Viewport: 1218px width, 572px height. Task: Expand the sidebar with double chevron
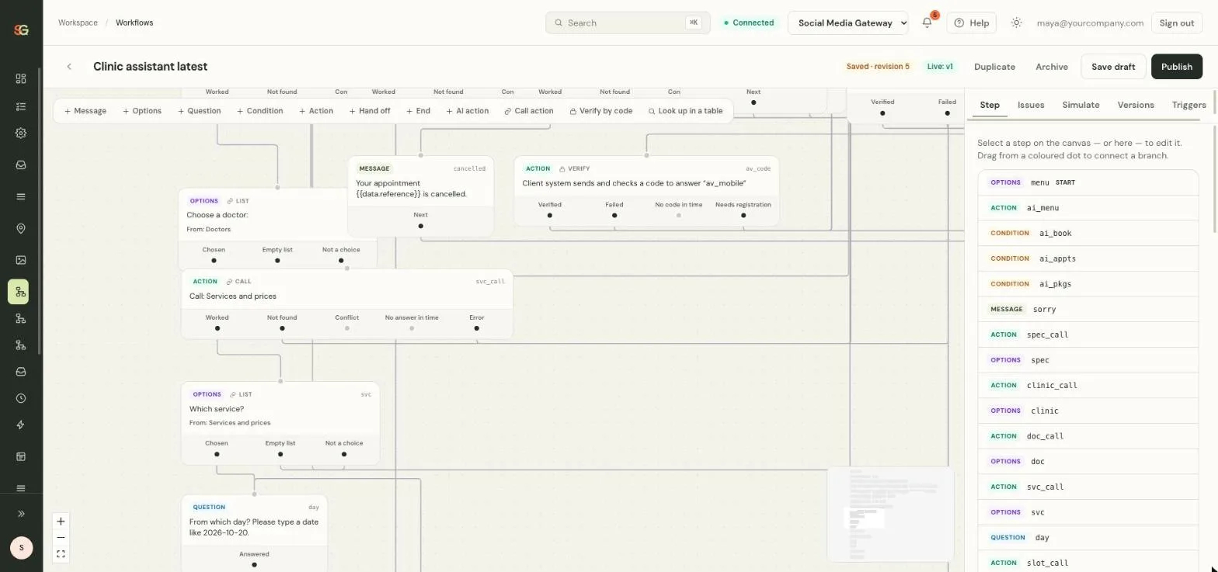click(x=21, y=514)
